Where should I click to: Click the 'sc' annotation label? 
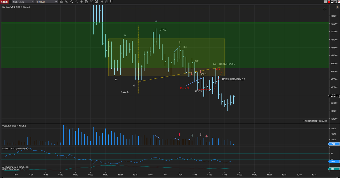click(x=116, y=80)
